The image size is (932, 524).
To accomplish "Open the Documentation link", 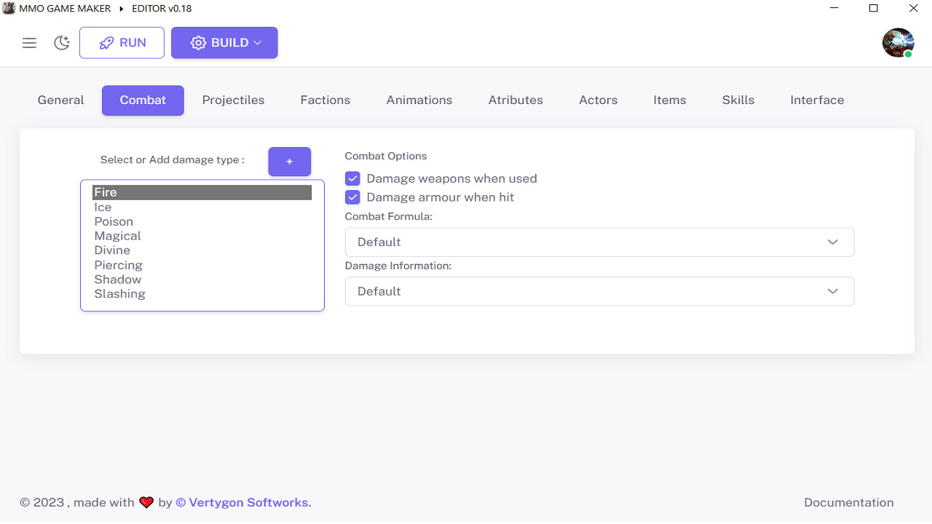I will click(x=848, y=502).
